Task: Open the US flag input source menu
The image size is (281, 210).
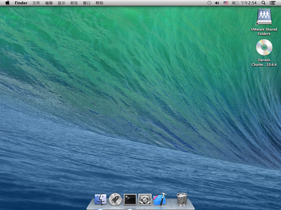Action: [226, 3]
